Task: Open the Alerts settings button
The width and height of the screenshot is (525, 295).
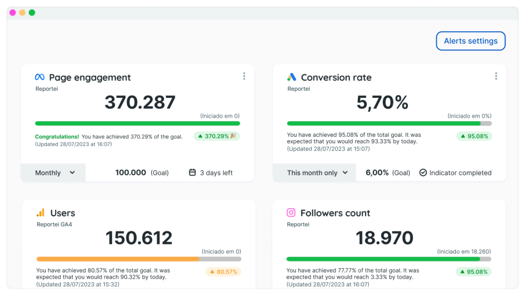Action: (470, 41)
